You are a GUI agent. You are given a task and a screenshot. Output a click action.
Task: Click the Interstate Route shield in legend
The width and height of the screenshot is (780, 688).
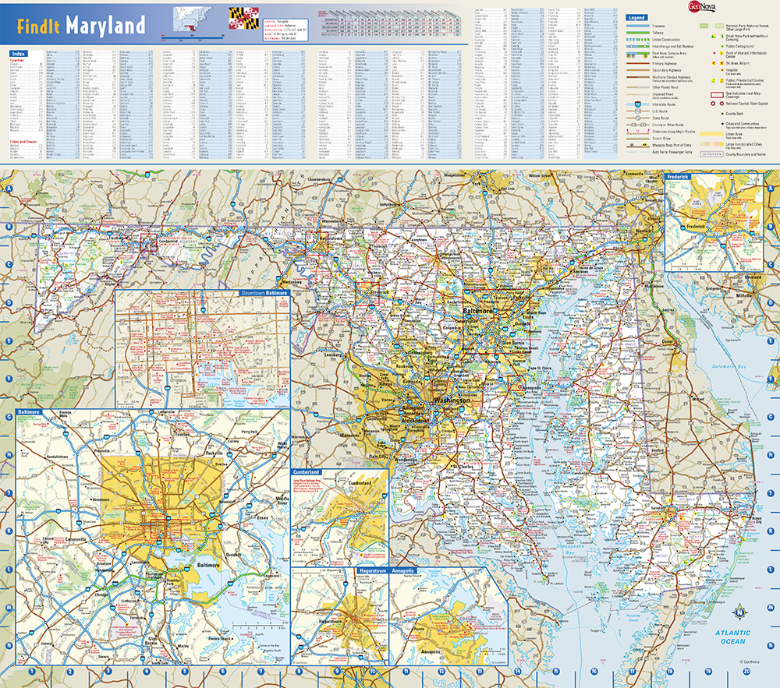pyautogui.click(x=637, y=105)
